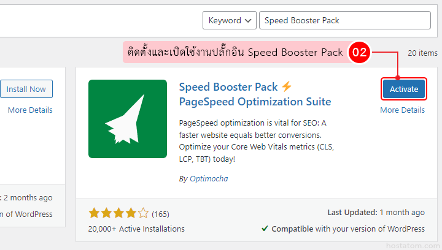Click the first gold rating star

coord(95,214)
